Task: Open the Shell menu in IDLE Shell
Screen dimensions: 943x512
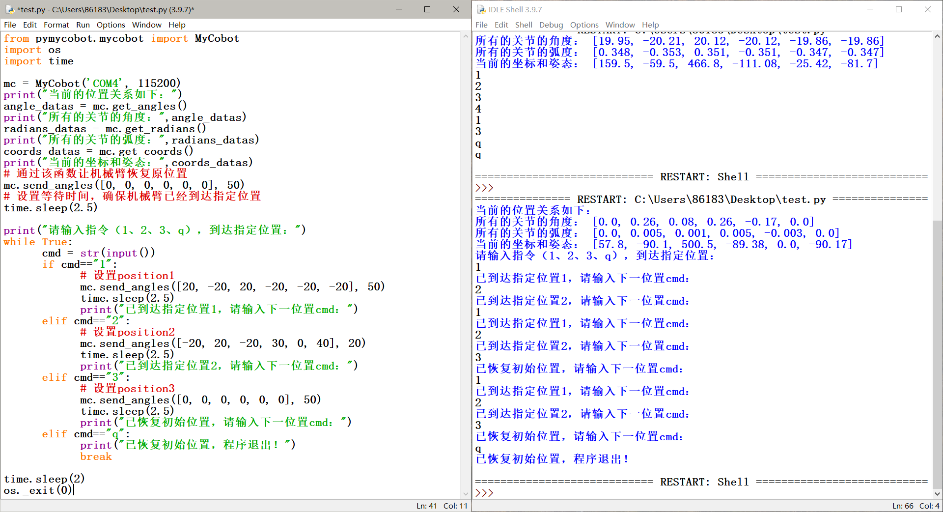Action: tap(524, 25)
